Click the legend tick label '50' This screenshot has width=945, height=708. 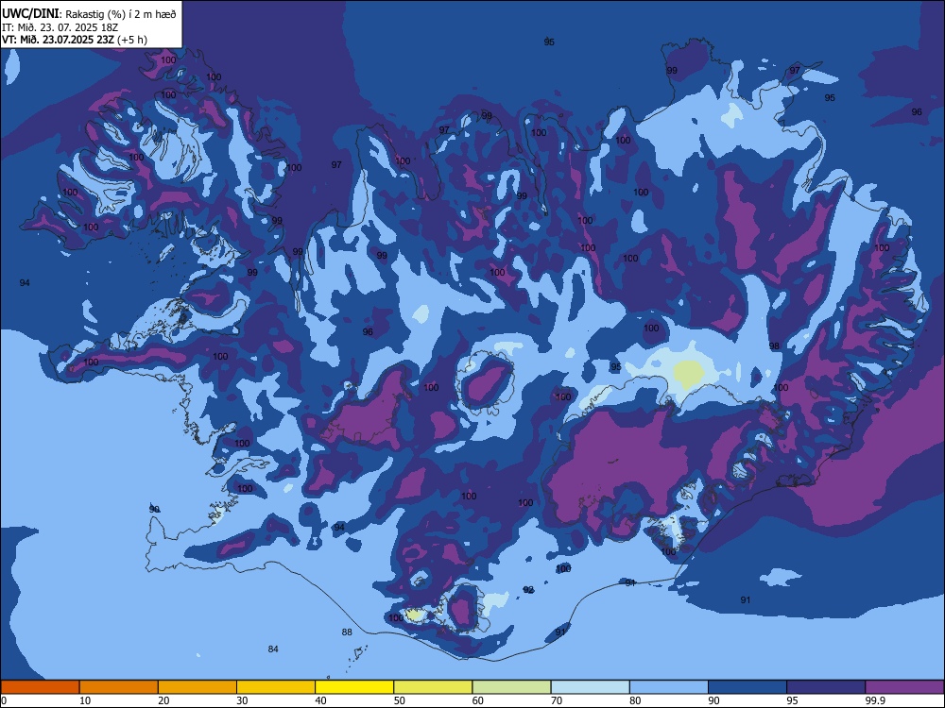pyautogui.click(x=400, y=700)
